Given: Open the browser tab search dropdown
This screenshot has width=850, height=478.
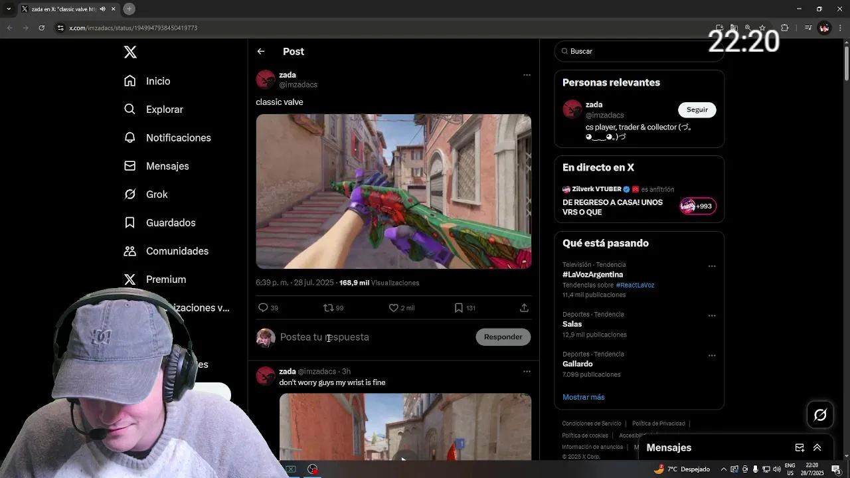Looking at the screenshot, I should pos(9,9).
